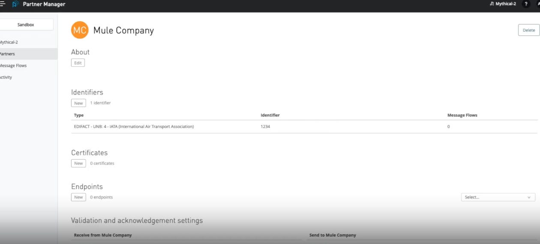
Task: Click the orange MC company avatar
Action: click(x=80, y=30)
